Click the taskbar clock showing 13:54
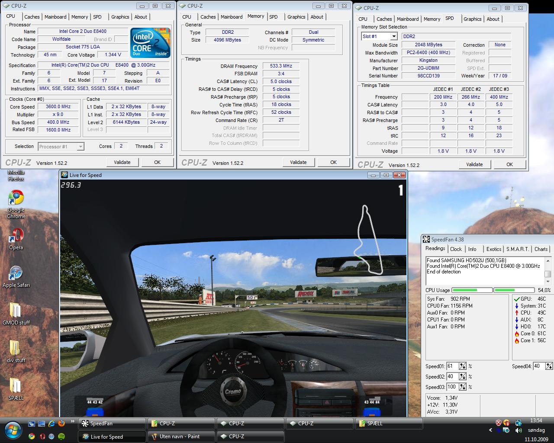 [x=536, y=421]
